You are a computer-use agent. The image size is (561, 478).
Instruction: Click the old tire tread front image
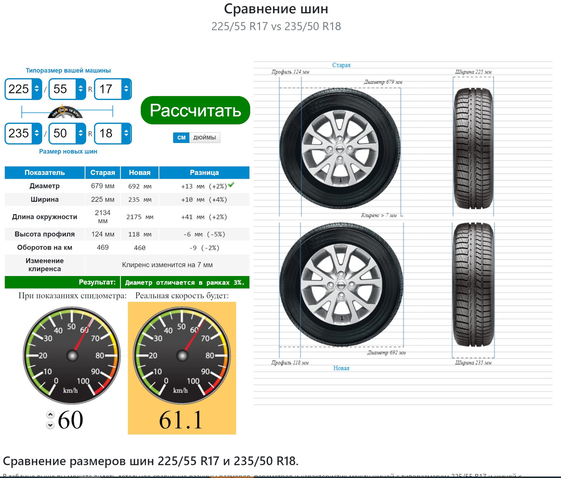point(473,148)
